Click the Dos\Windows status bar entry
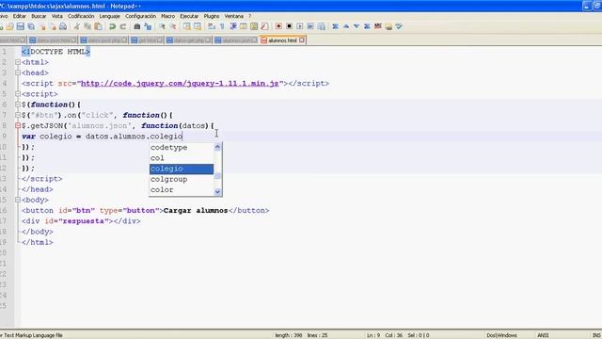This screenshot has height=339, width=602. point(501,335)
